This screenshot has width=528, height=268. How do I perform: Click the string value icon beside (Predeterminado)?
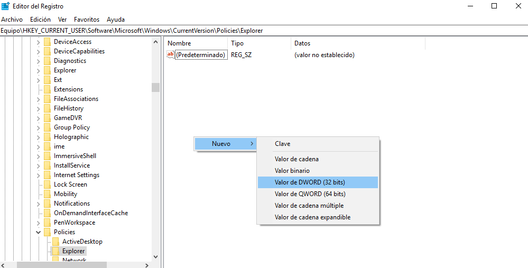pos(171,54)
